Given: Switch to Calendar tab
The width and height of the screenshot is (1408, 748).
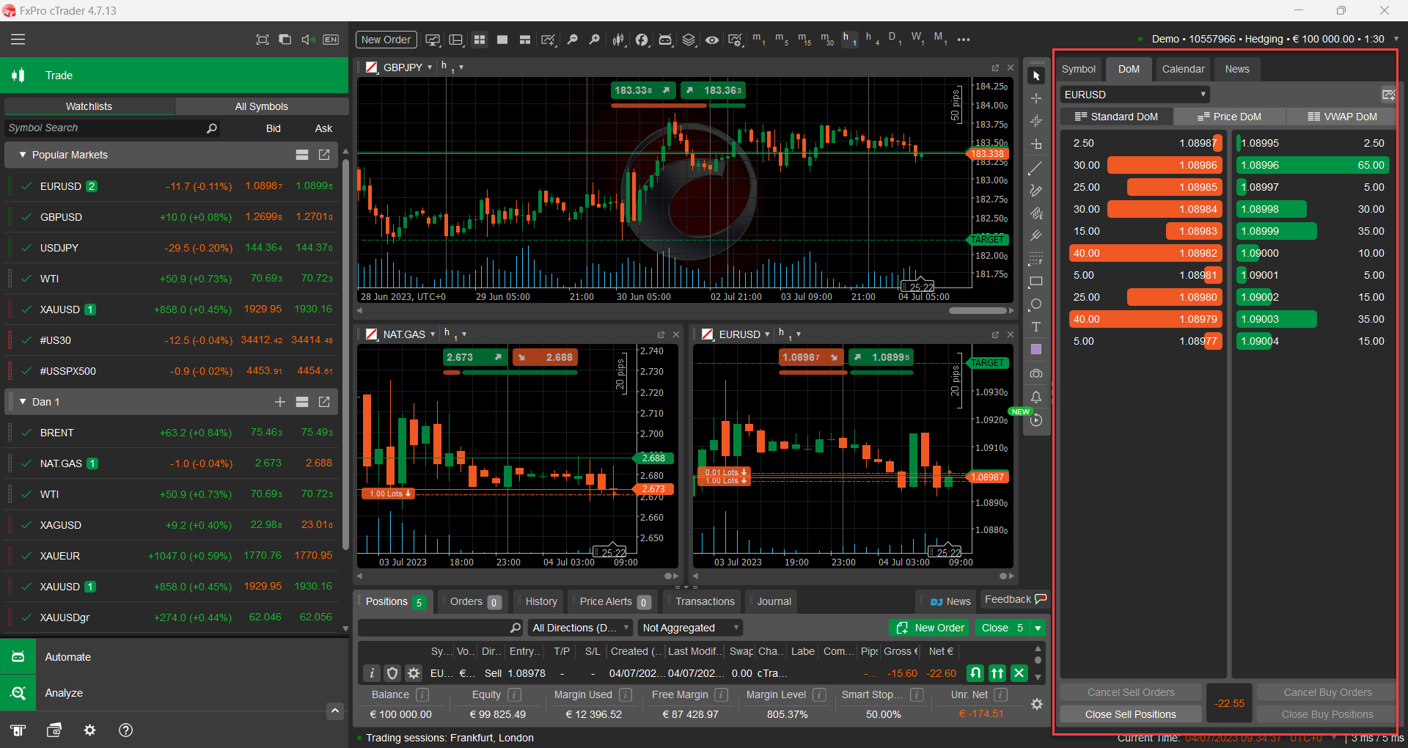Looking at the screenshot, I should click(1183, 69).
